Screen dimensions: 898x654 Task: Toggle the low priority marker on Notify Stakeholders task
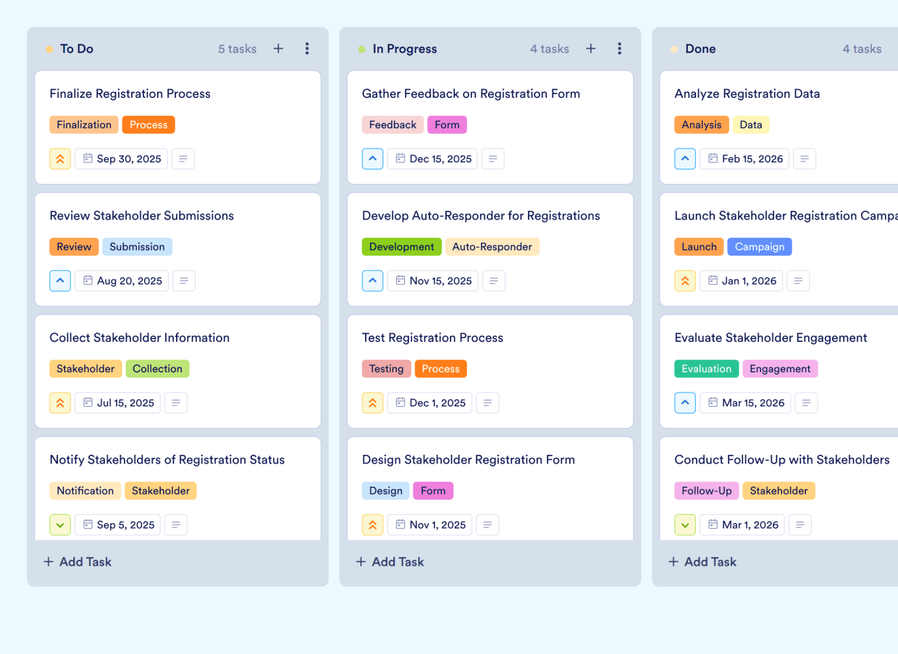(60, 524)
